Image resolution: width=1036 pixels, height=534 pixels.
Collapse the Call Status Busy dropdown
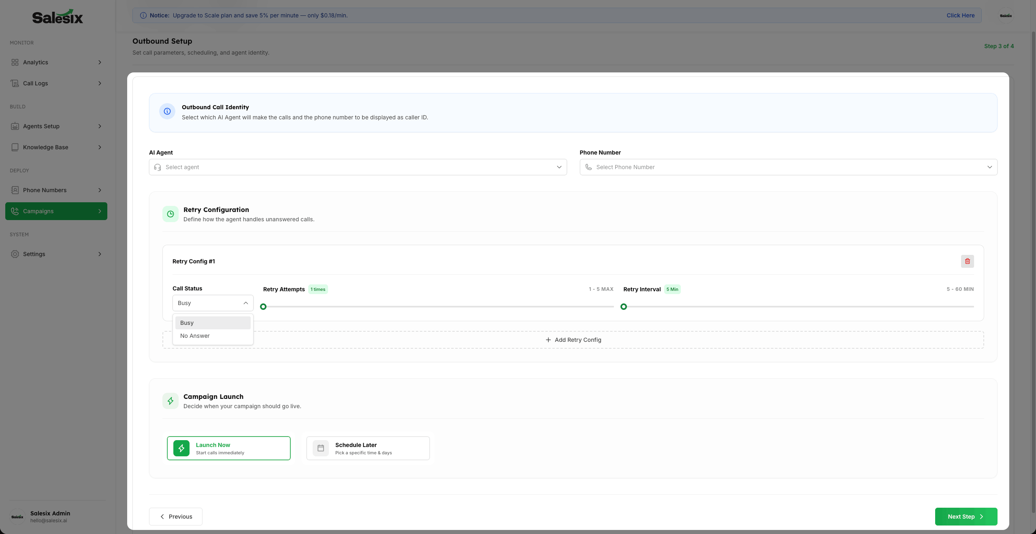(213, 303)
